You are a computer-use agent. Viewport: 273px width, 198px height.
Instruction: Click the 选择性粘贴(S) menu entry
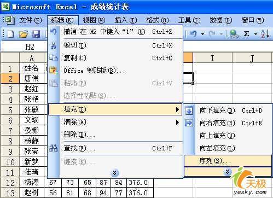click(x=115, y=96)
